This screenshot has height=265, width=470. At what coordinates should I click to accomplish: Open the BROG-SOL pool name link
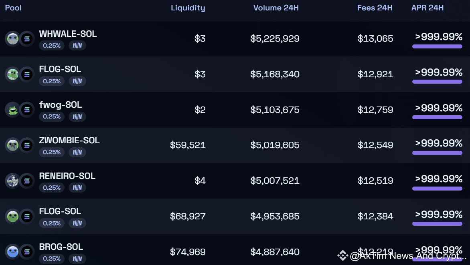coord(61,247)
